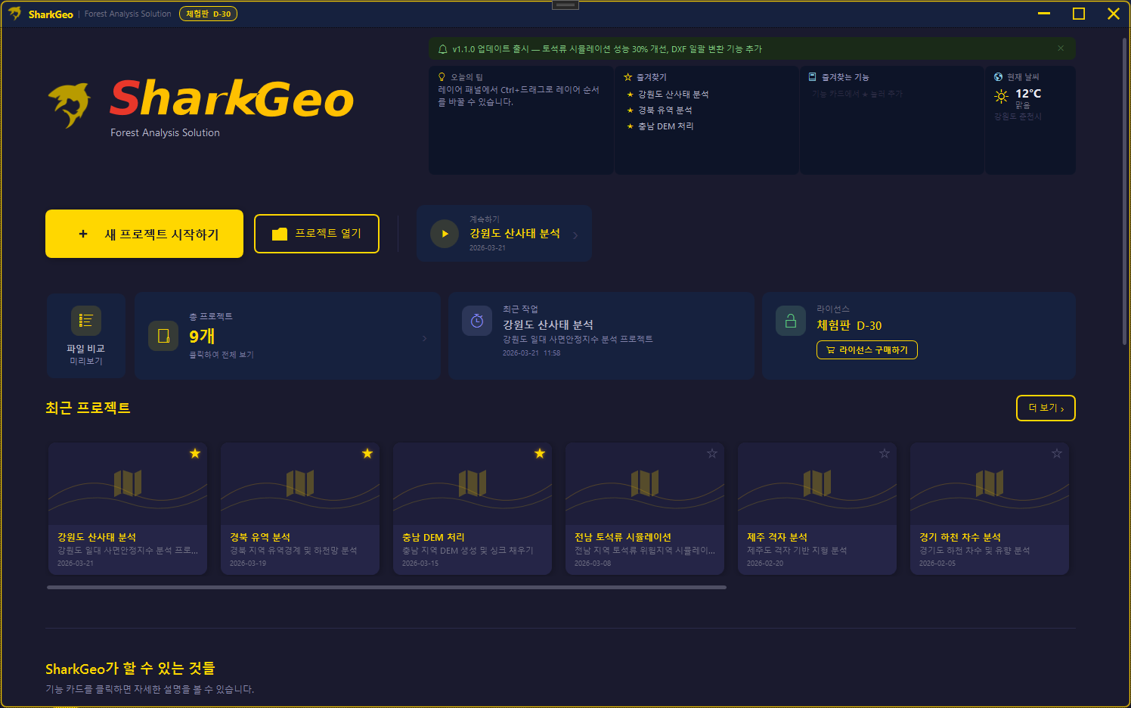Click the 9개 project count text
The width and height of the screenshot is (1131, 708).
pyautogui.click(x=202, y=336)
